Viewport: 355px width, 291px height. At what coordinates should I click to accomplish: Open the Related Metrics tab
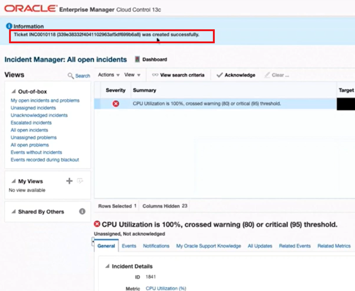click(334, 246)
